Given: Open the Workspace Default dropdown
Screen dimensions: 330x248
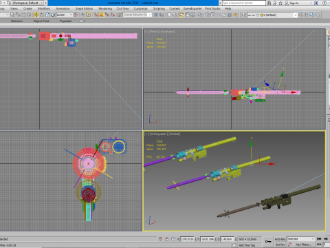Looking at the screenshot, I should (27, 3).
